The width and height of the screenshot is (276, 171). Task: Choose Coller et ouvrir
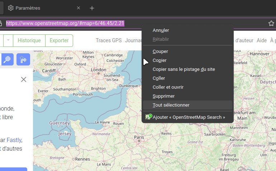(168, 87)
